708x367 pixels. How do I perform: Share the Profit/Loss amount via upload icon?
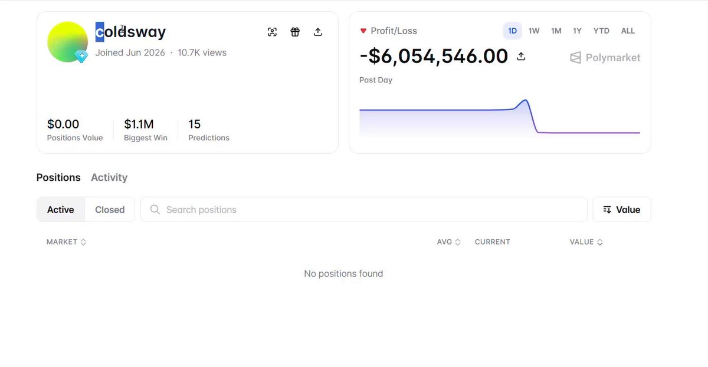click(x=521, y=57)
